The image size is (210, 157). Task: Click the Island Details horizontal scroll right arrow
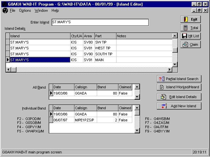coord(170,70)
